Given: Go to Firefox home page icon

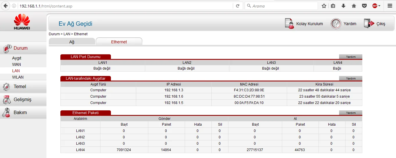Looking at the screenshot, I should [354, 6].
